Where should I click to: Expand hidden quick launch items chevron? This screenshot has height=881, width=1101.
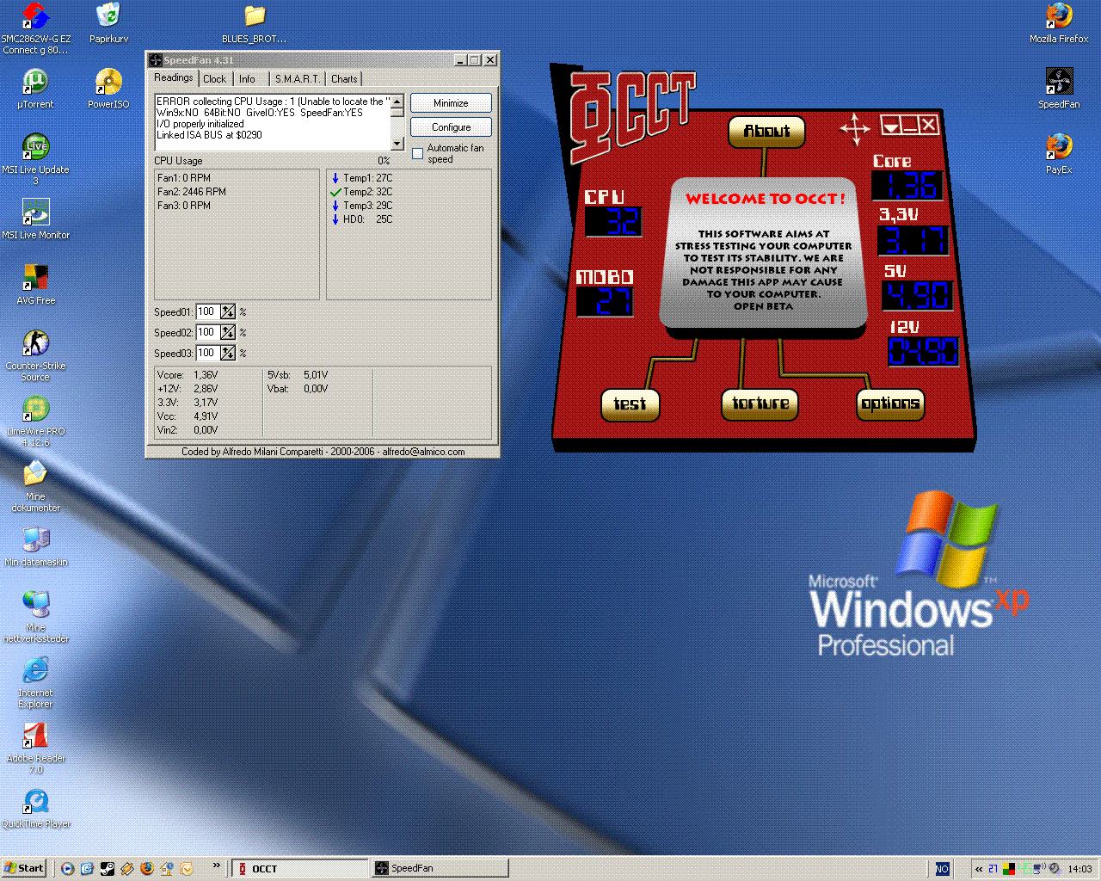pos(216,865)
